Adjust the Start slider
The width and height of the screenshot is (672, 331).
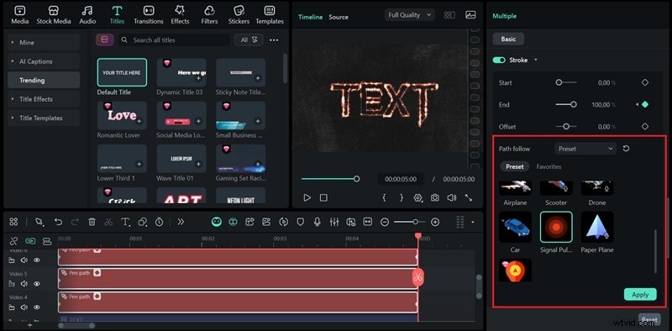coord(566,82)
